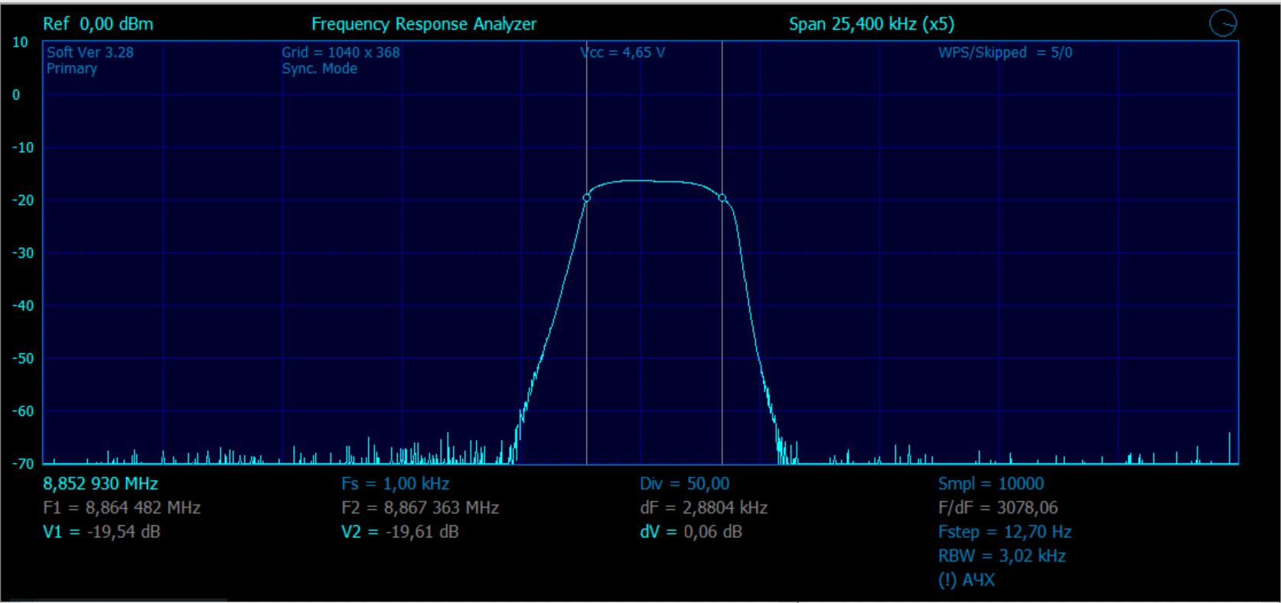Click the Div = 50,00 setting
1281x603 pixels.
coord(684,484)
